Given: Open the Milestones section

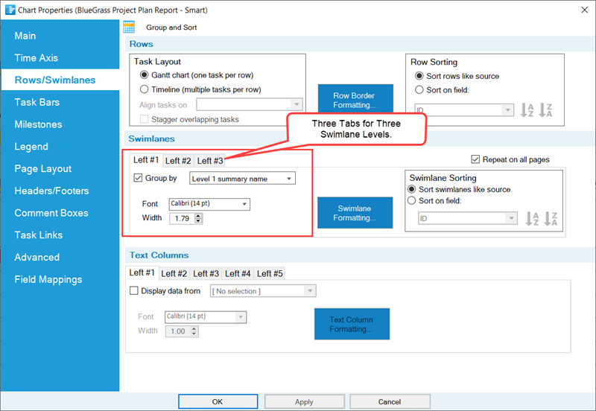Looking at the screenshot, I should coord(38,124).
